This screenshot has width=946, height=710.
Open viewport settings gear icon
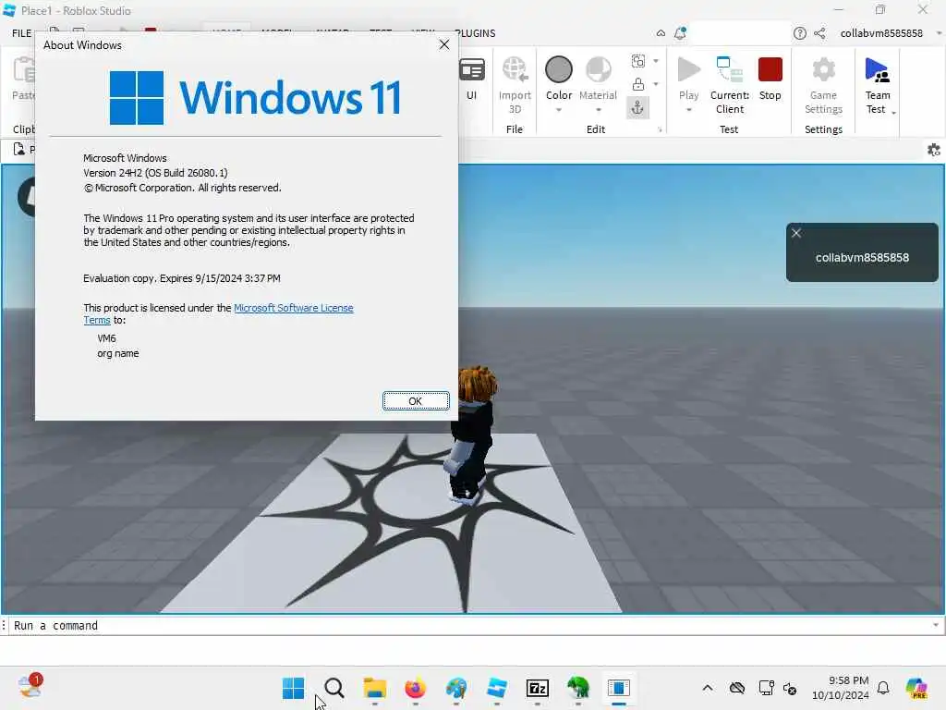tap(933, 150)
